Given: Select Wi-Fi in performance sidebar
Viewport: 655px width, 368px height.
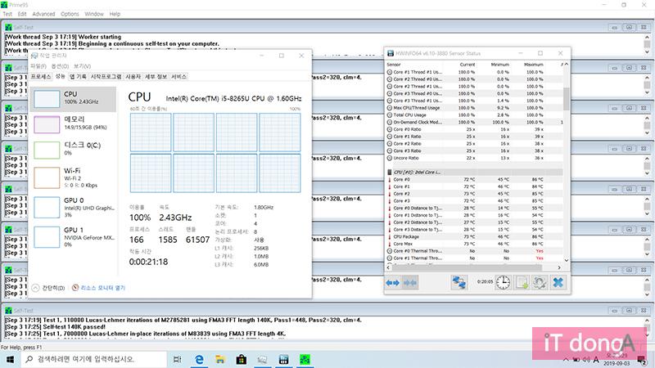Looking at the screenshot, I should point(73,177).
